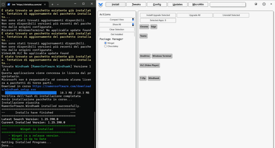
Task: Select the irm christitus terminal tab
Action: pos(27,4)
